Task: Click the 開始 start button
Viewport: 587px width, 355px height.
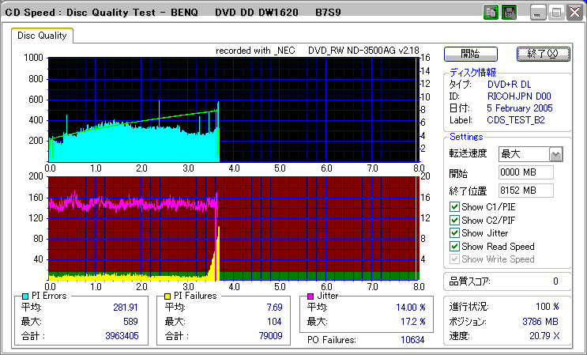Action: pyautogui.click(x=471, y=54)
